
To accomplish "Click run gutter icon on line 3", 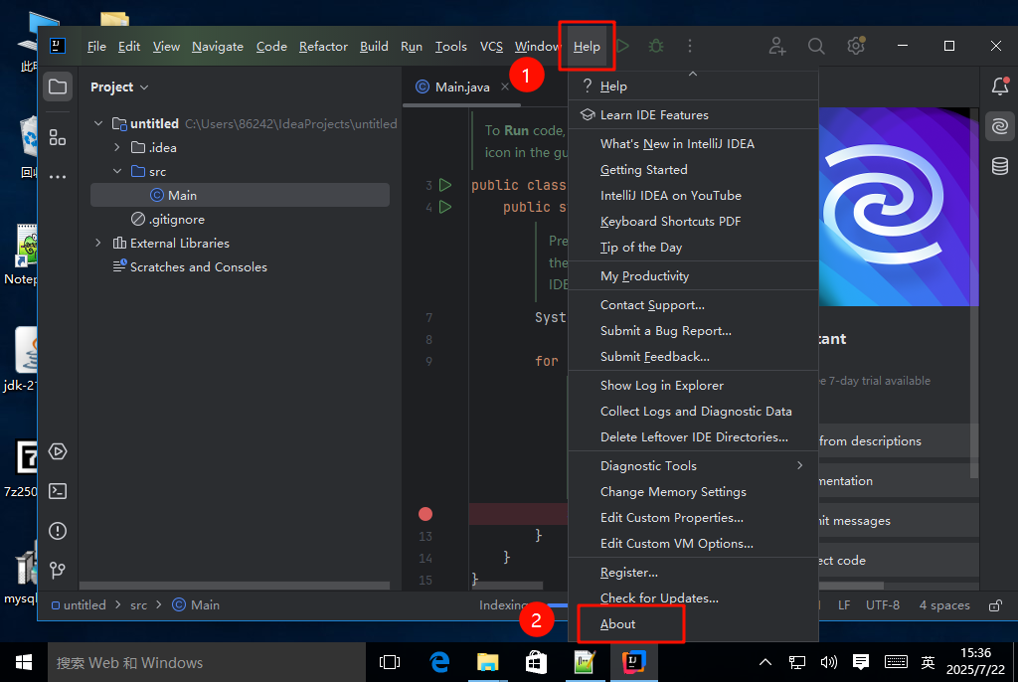I will pyautogui.click(x=445, y=185).
